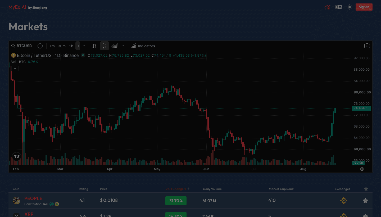Select the 30m timeframe

62,46
